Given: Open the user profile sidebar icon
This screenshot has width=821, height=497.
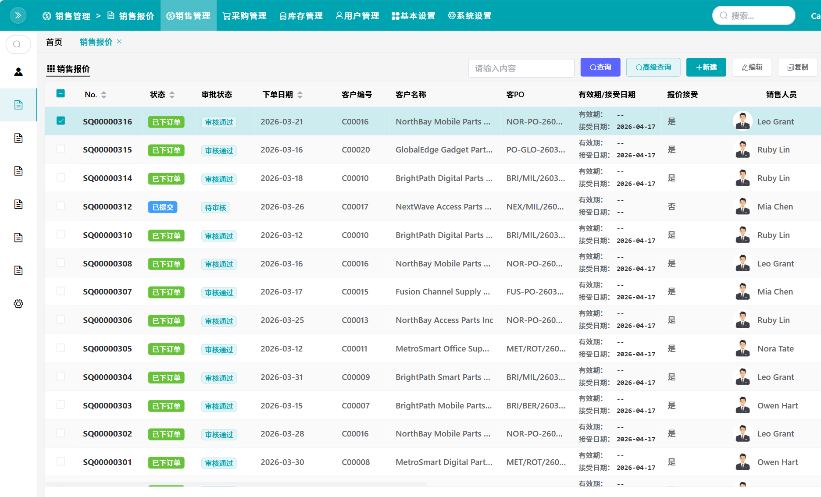Looking at the screenshot, I should [18, 72].
